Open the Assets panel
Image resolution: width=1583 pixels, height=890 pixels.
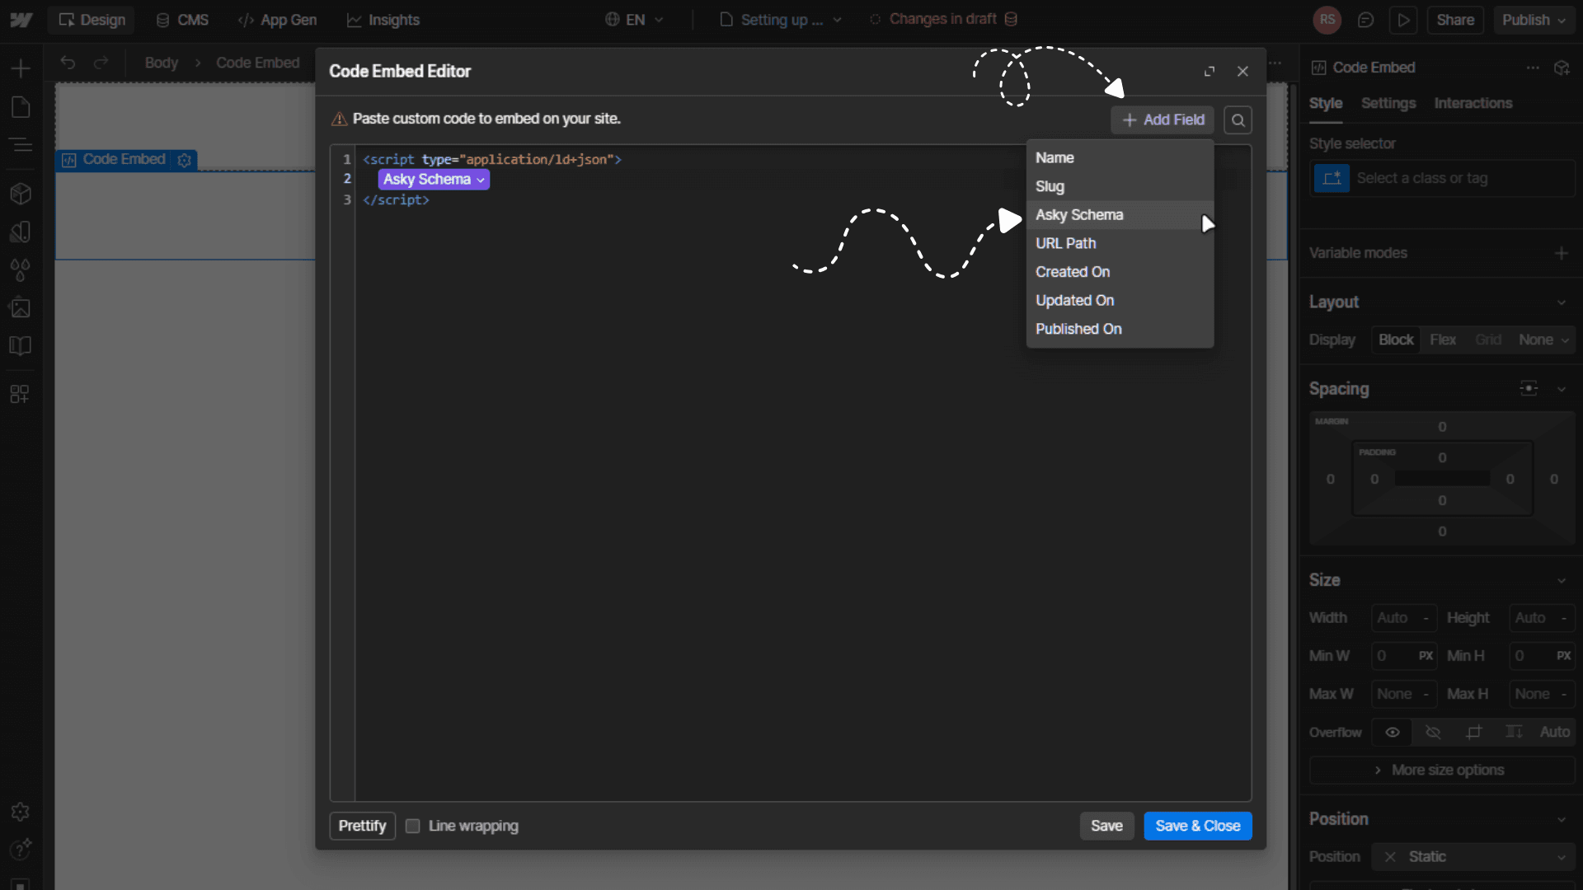(20, 307)
